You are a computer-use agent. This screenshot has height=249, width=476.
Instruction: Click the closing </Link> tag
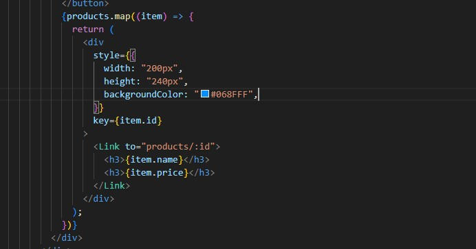point(111,185)
